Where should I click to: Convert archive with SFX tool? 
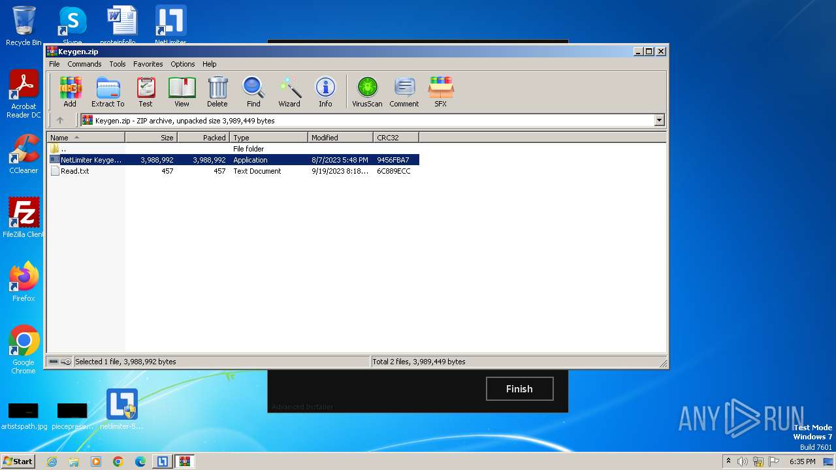441,92
